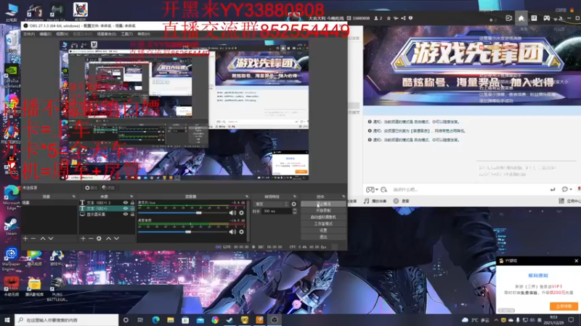Open the OBS 视图(V) menu
581x326 pixels.
(62, 34)
